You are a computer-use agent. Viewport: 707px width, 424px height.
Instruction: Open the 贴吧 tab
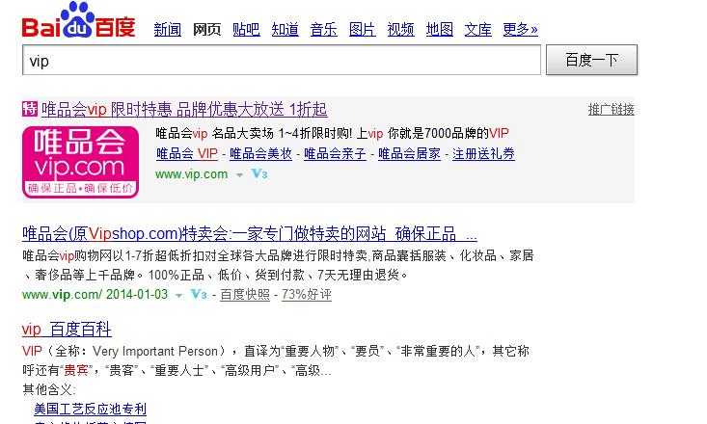(x=246, y=29)
